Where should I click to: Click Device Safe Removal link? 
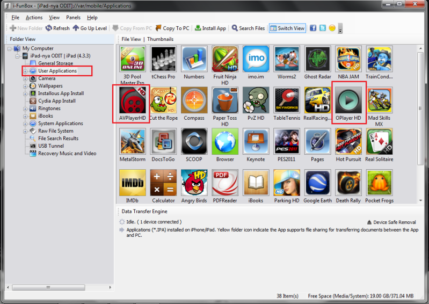point(391,222)
